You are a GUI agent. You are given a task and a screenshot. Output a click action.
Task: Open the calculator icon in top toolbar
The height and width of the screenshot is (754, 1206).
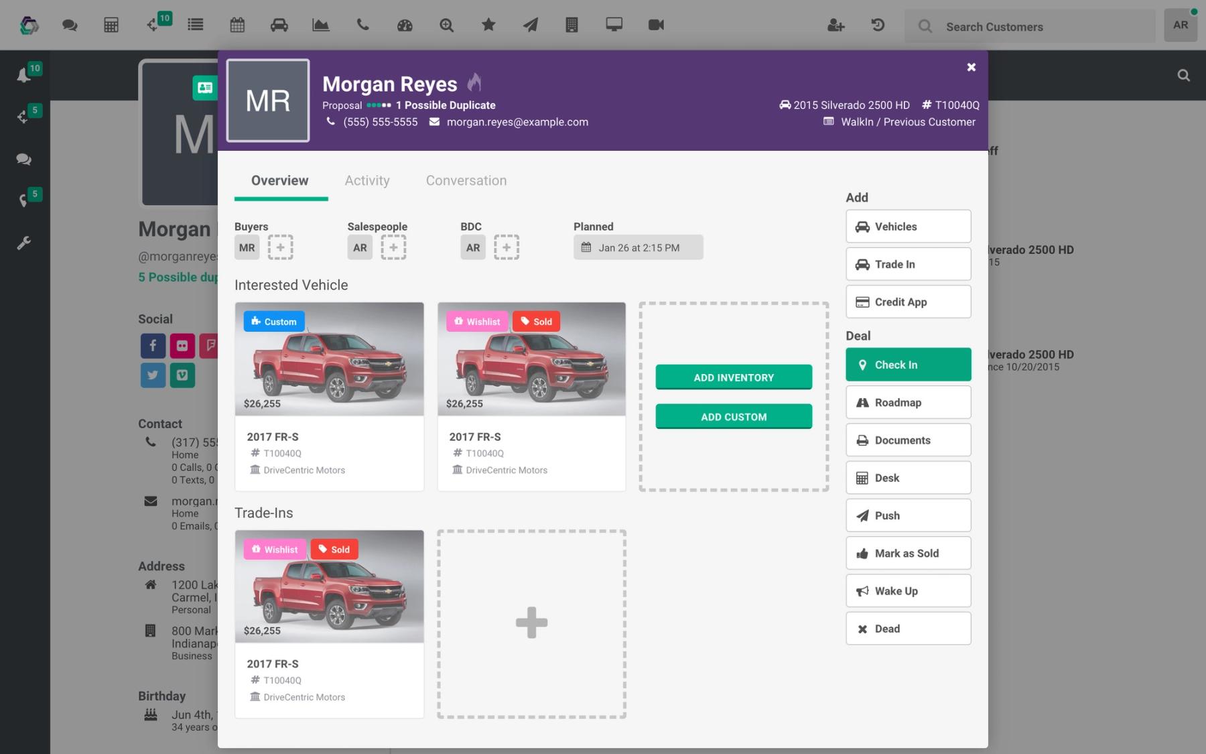[111, 25]
